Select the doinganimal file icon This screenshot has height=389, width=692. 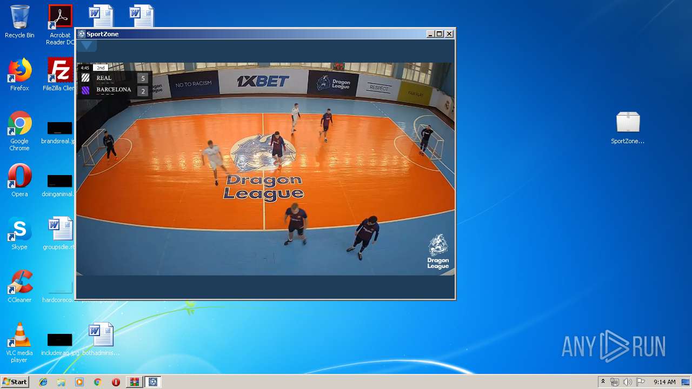click(59, 186)
